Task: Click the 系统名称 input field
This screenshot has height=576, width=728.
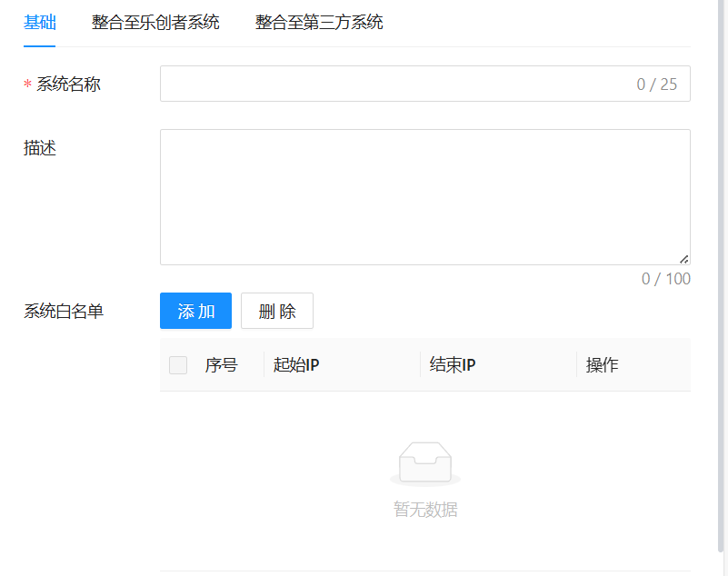Action: coord(391,84)
